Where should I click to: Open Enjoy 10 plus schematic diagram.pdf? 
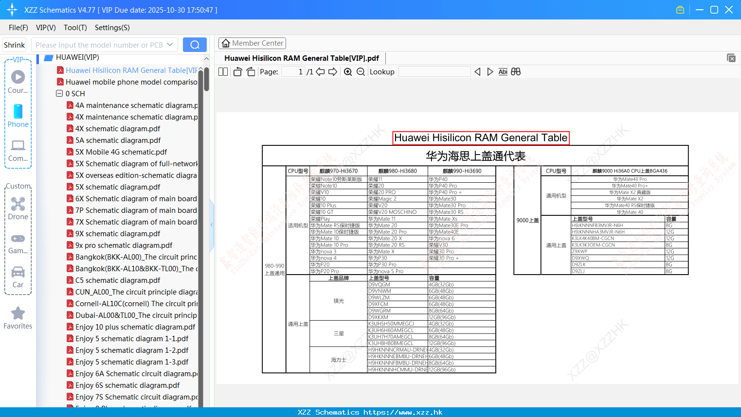[x=131, y=327]
